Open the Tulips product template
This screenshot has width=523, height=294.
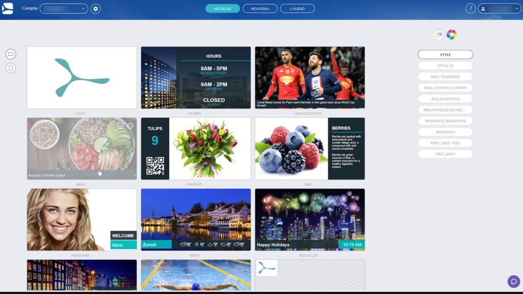point(196,149)
